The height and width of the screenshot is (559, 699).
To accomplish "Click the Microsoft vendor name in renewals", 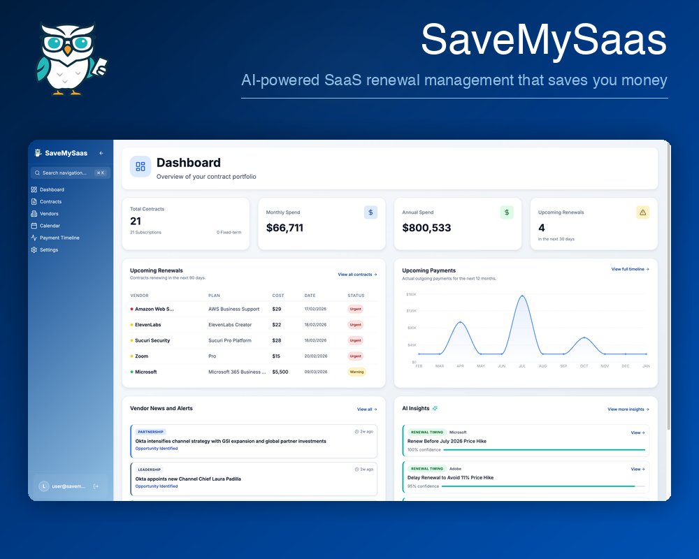I will pyautogui.click(x=146, y=372).
